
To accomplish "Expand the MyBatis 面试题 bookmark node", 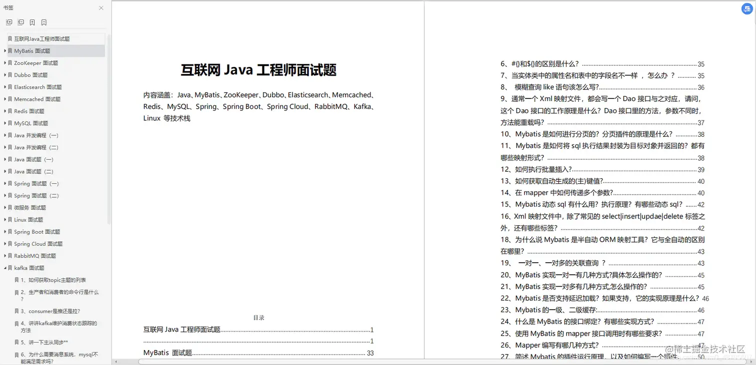I will click(4, 50).
